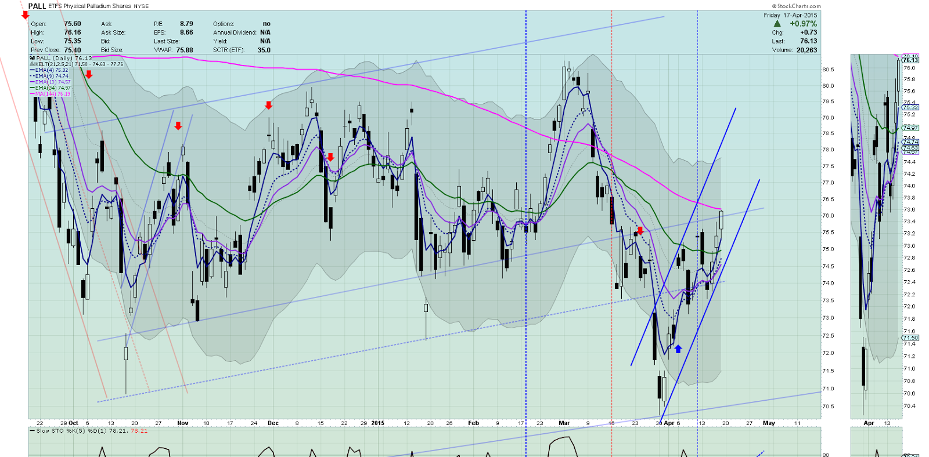This screenshot has height=457, width=929.
Task: Click the Keltner channel icon beside KELT
Action: 33,64
